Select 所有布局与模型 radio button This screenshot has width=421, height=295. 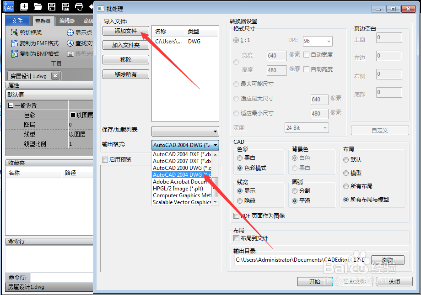[346, 200]
